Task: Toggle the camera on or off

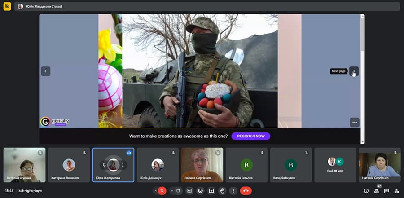Action: 178,191
